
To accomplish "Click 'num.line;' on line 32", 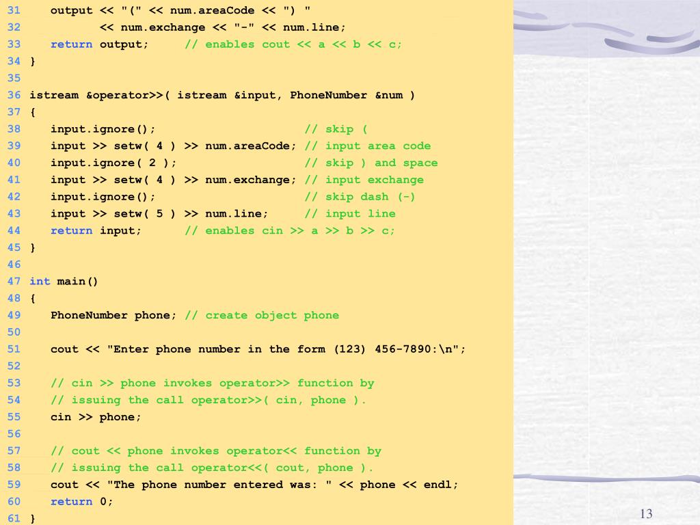I will pyautogui.click(x=314, y=27).
